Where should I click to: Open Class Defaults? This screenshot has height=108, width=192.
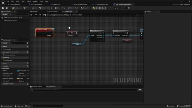pos(73,8)
